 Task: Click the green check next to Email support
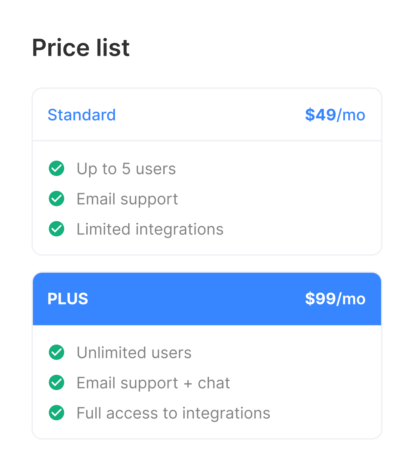(57, 199)
